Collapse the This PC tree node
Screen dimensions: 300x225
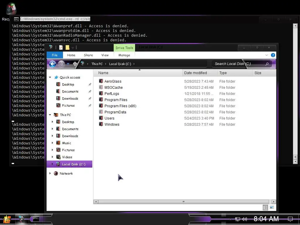pos(50,115)
